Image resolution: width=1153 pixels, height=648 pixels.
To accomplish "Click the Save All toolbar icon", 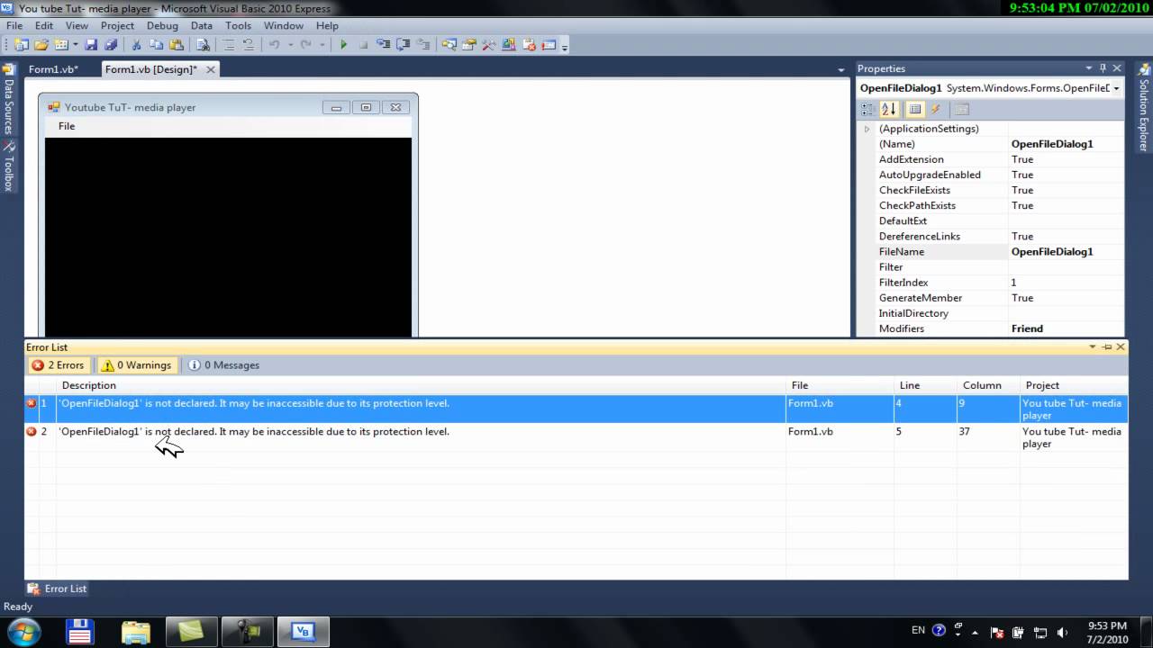I will coord(111,45).
